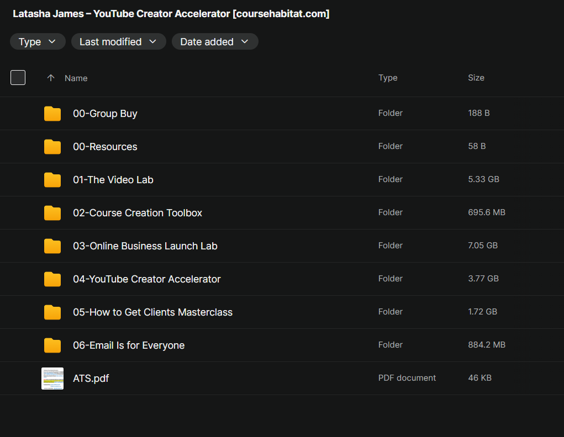The image size is (564, 437).
Task: Open 06-Email Is for Everyone name
Action: click(129, 345)
